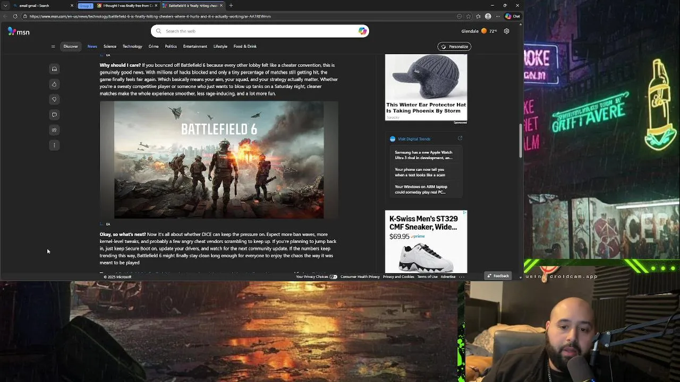Click the share icon below the comments icon
The height and width of the screenshot is (382, 680).
(54, 130)
